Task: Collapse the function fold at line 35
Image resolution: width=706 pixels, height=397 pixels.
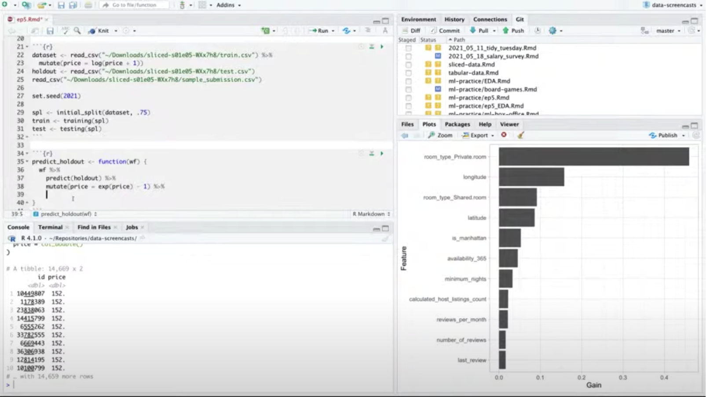Action: pos(27,162)
